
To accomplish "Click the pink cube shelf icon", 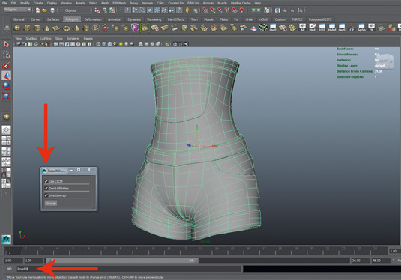I will coord(135,28).
